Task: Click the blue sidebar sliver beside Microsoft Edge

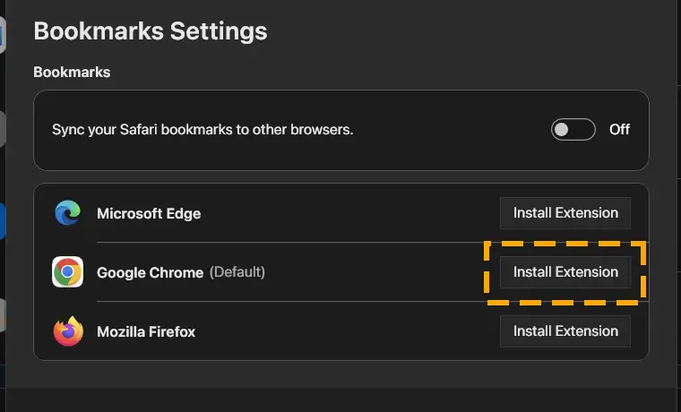Action: tap(2, 221)
